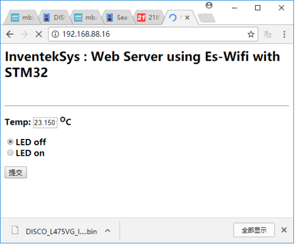Switch to the DISC tab
This screenshot has width=295, height=246.
(x=55, y=18)
